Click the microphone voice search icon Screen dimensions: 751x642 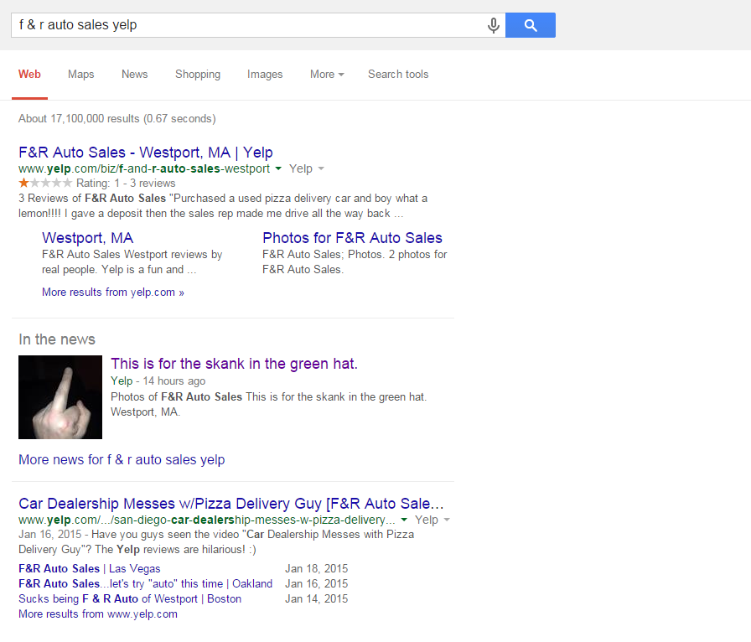(x=494, y=25)
